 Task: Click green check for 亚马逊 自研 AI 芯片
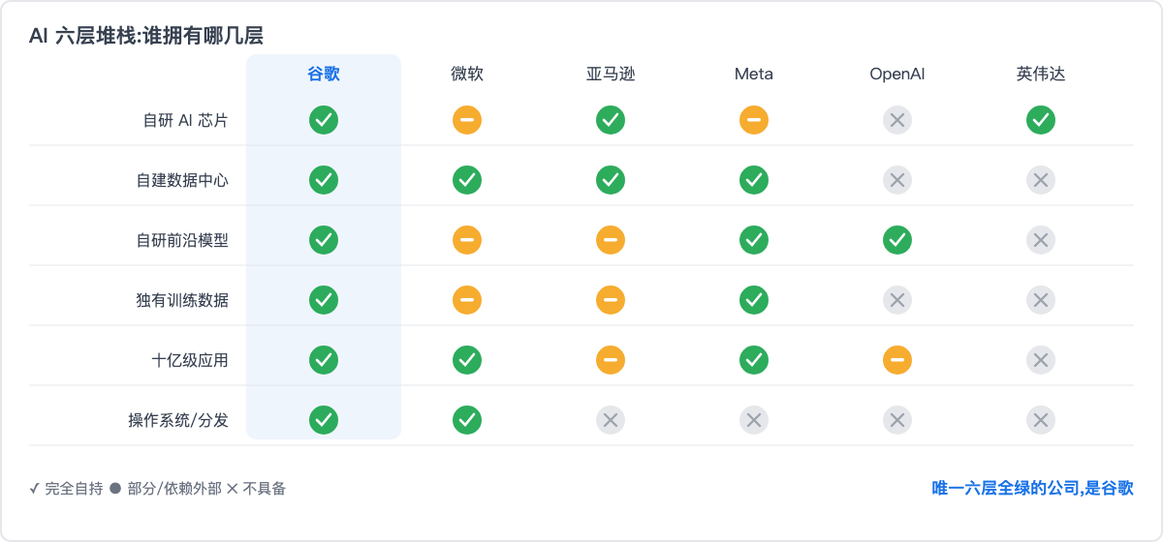point(611,120)
